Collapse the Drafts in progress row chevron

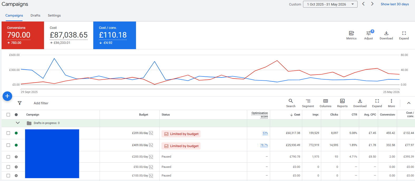point(18,123)
